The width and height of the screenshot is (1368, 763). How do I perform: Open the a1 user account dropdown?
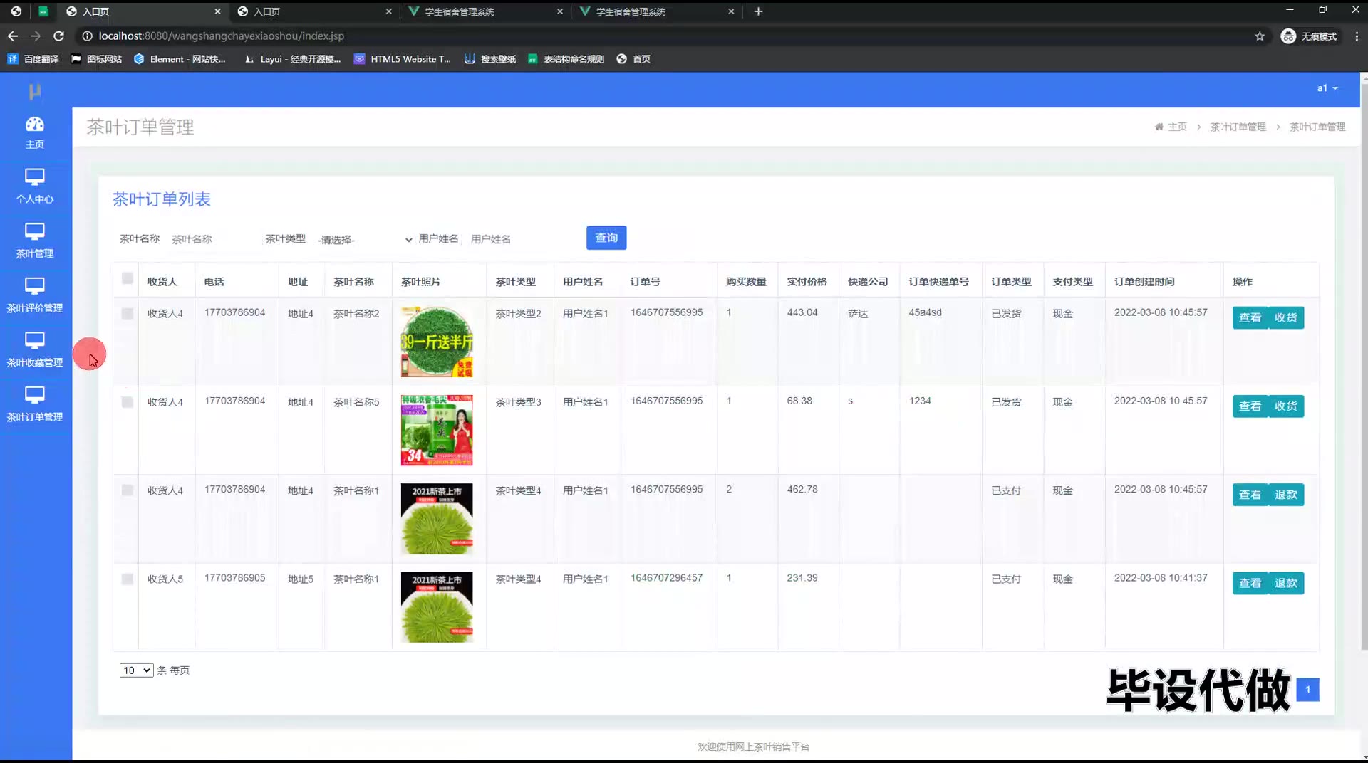coord(1327,88)
